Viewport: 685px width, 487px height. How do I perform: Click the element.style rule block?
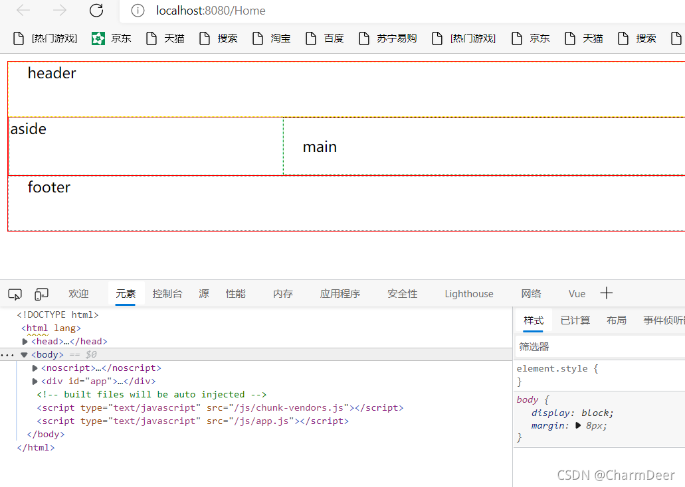point(599,375)
